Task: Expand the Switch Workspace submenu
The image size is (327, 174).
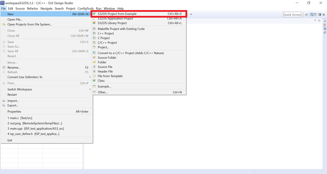Action: tap(46, 89)
